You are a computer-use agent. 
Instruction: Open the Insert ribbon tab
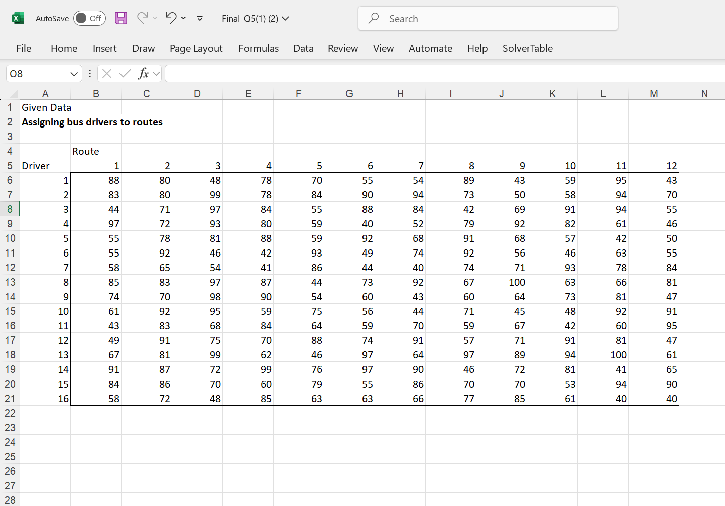[x=104, y=48]
